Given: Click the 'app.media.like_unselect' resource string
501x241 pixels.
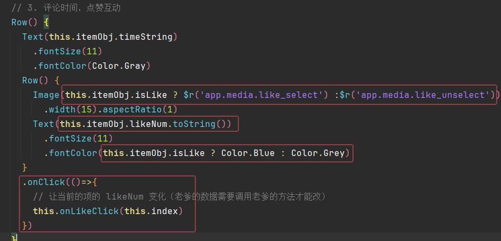Looking at the screenshot, I should tap(422, 95).
